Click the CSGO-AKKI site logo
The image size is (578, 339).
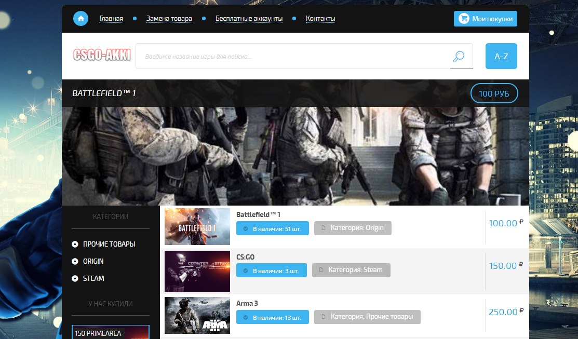102,55
